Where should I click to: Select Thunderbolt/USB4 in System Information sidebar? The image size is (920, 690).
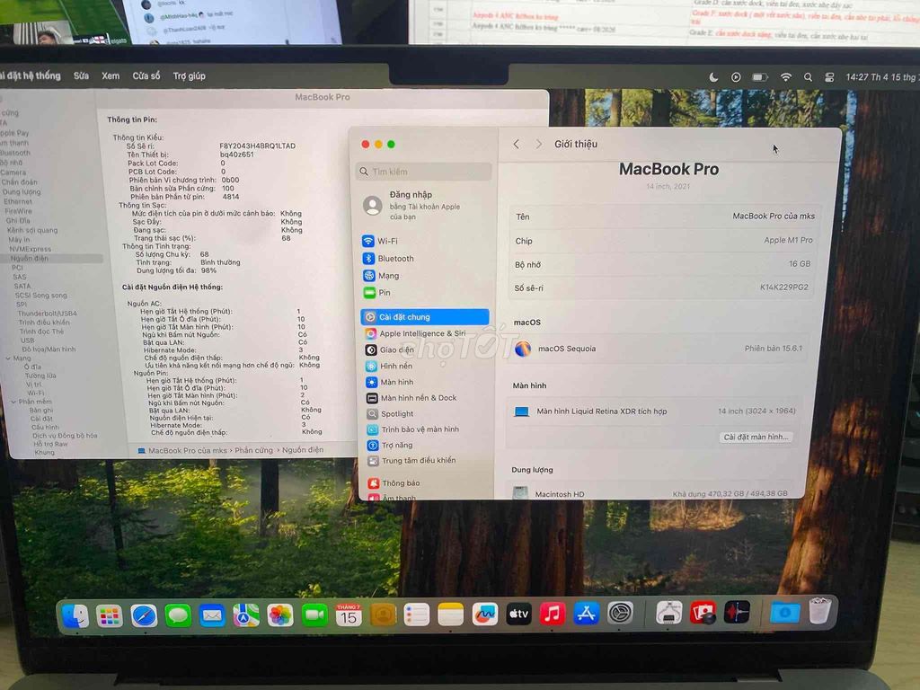[x=47, y=314]
